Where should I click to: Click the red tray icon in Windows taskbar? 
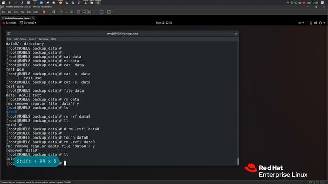pos(304,3)
